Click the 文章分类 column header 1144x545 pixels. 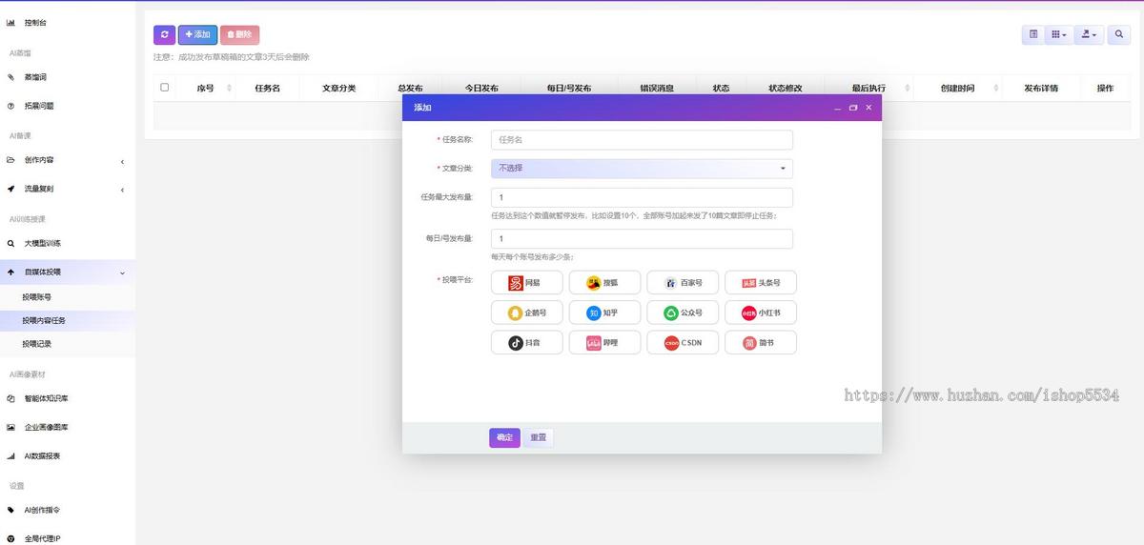338,88
